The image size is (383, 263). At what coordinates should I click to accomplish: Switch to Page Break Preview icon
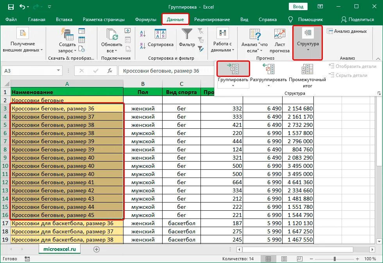pyautogui.click(x=299, y=259)
